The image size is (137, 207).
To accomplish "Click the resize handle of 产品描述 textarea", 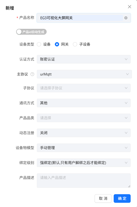I will [x=129, y=186].
